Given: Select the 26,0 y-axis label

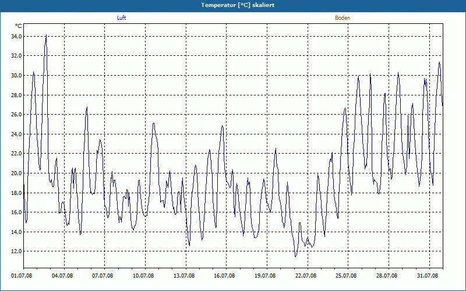Looking at the screenshot, I should point(16,114).
